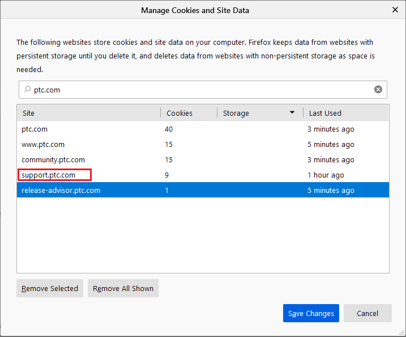
Task: Close the Manage Cookies dialog
Action: tap(395, 10)
